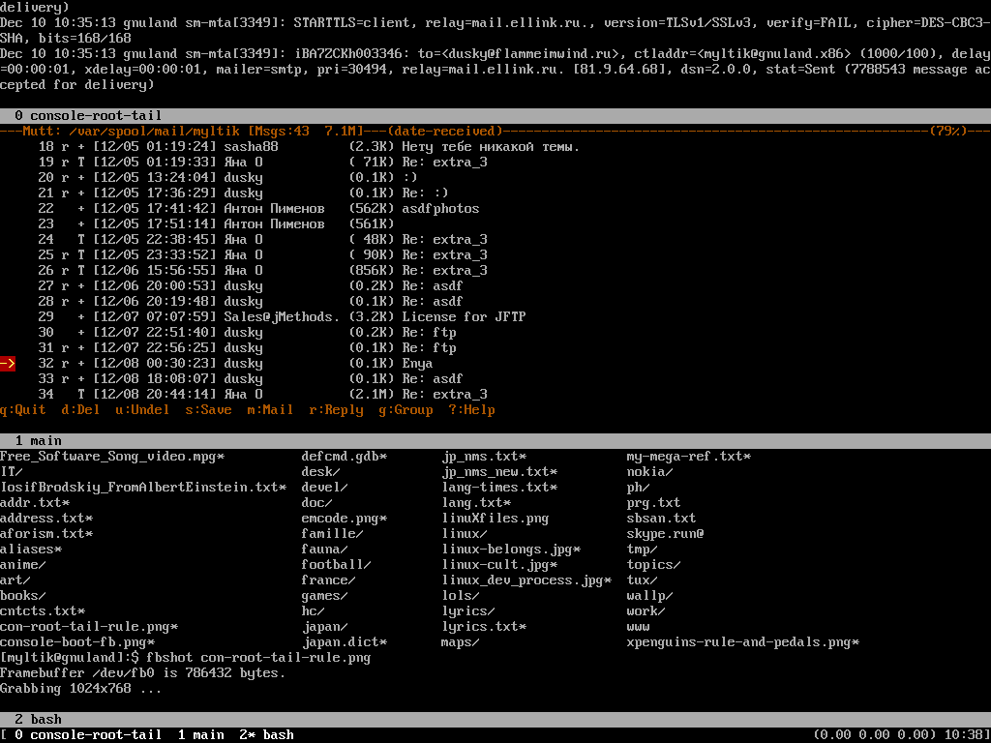
Task: Click the football/ directory entry
Action: [x=336, y=565]
